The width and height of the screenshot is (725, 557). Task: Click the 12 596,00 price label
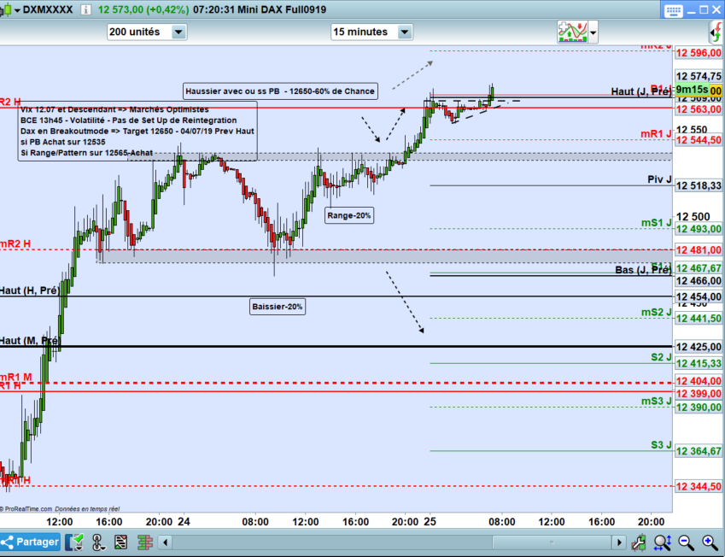coord(699,53)
